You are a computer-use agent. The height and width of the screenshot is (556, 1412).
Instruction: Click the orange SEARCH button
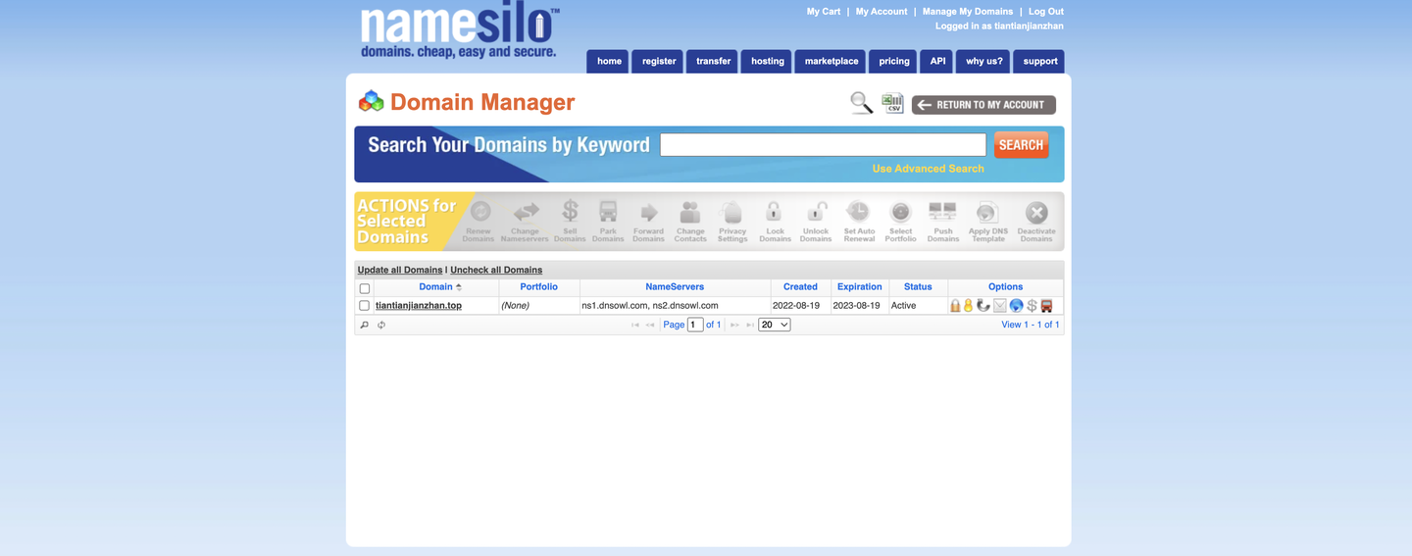coord(1021,145)
